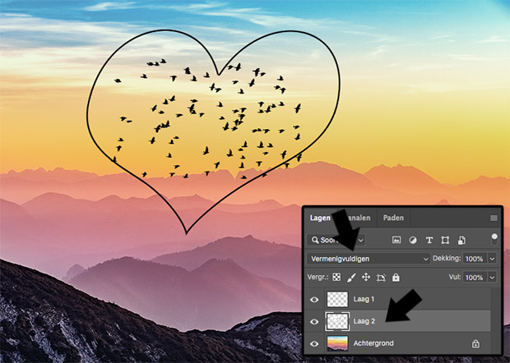The height and width of the screenshot is (363, 510).
Task: Filter for type layers with T icon
Action: point(429,240)
